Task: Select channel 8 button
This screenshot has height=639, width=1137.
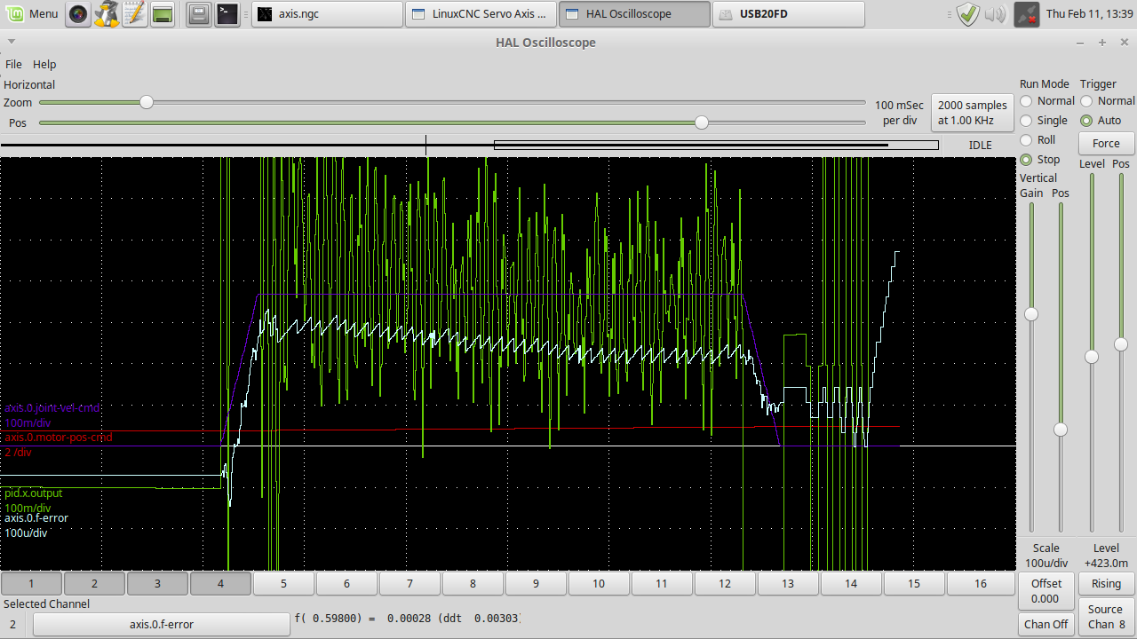Action: point(473,583)
